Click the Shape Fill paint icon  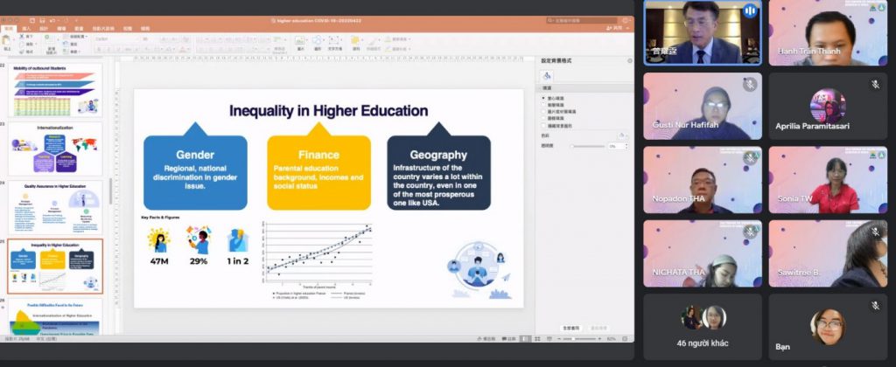click(388, 38)
